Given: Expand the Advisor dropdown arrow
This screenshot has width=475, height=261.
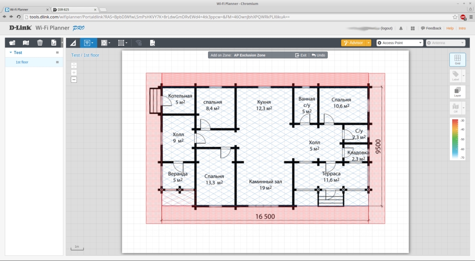Looking at the screenshot, I should tap(368, 43).
